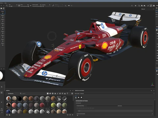Open the environment tab icon in Display Settings
The height and width of the screenshot is (118, 158).
[76, 97]
